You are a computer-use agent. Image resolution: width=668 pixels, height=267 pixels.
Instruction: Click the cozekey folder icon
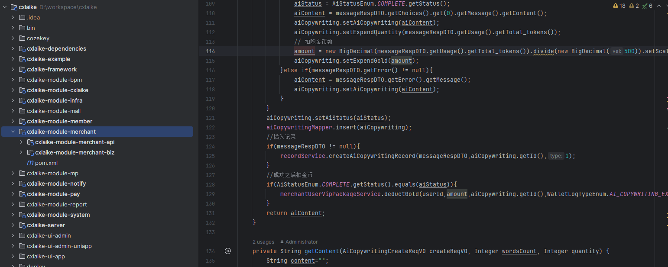pyautogui.click(x=22, y=38)
